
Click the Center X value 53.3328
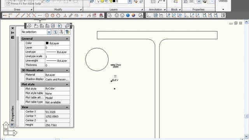tap(58, 112)
